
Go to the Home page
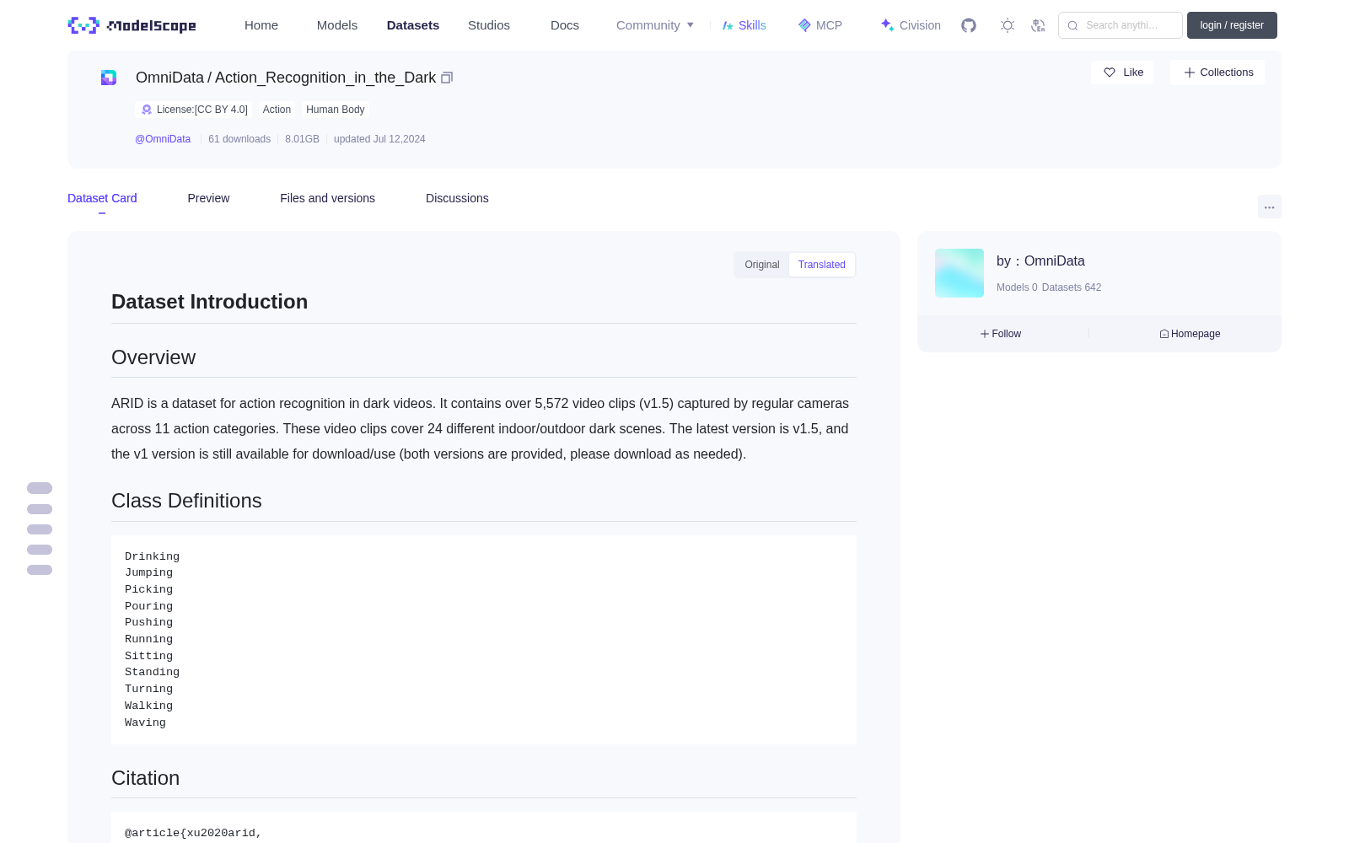[x=261, y=25]
